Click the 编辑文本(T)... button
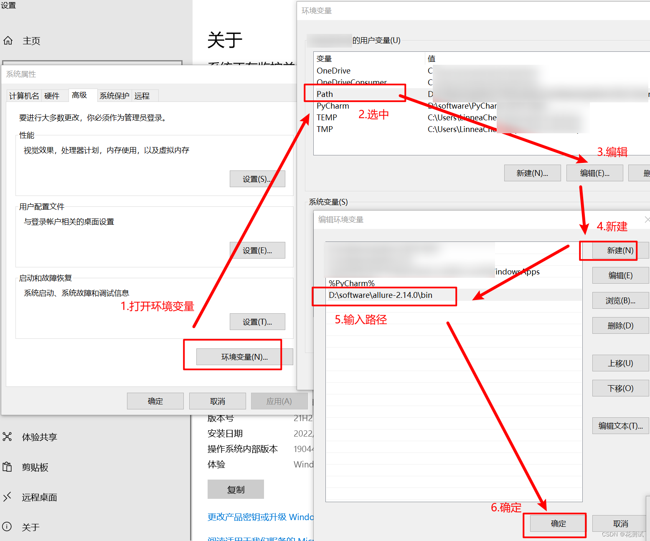The image size is (650, 541). (620, 426)
